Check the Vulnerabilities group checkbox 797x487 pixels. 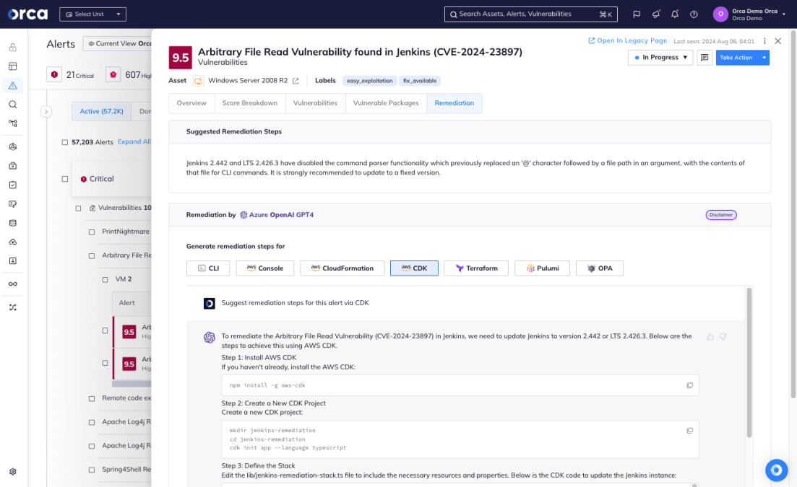[78, 208]
